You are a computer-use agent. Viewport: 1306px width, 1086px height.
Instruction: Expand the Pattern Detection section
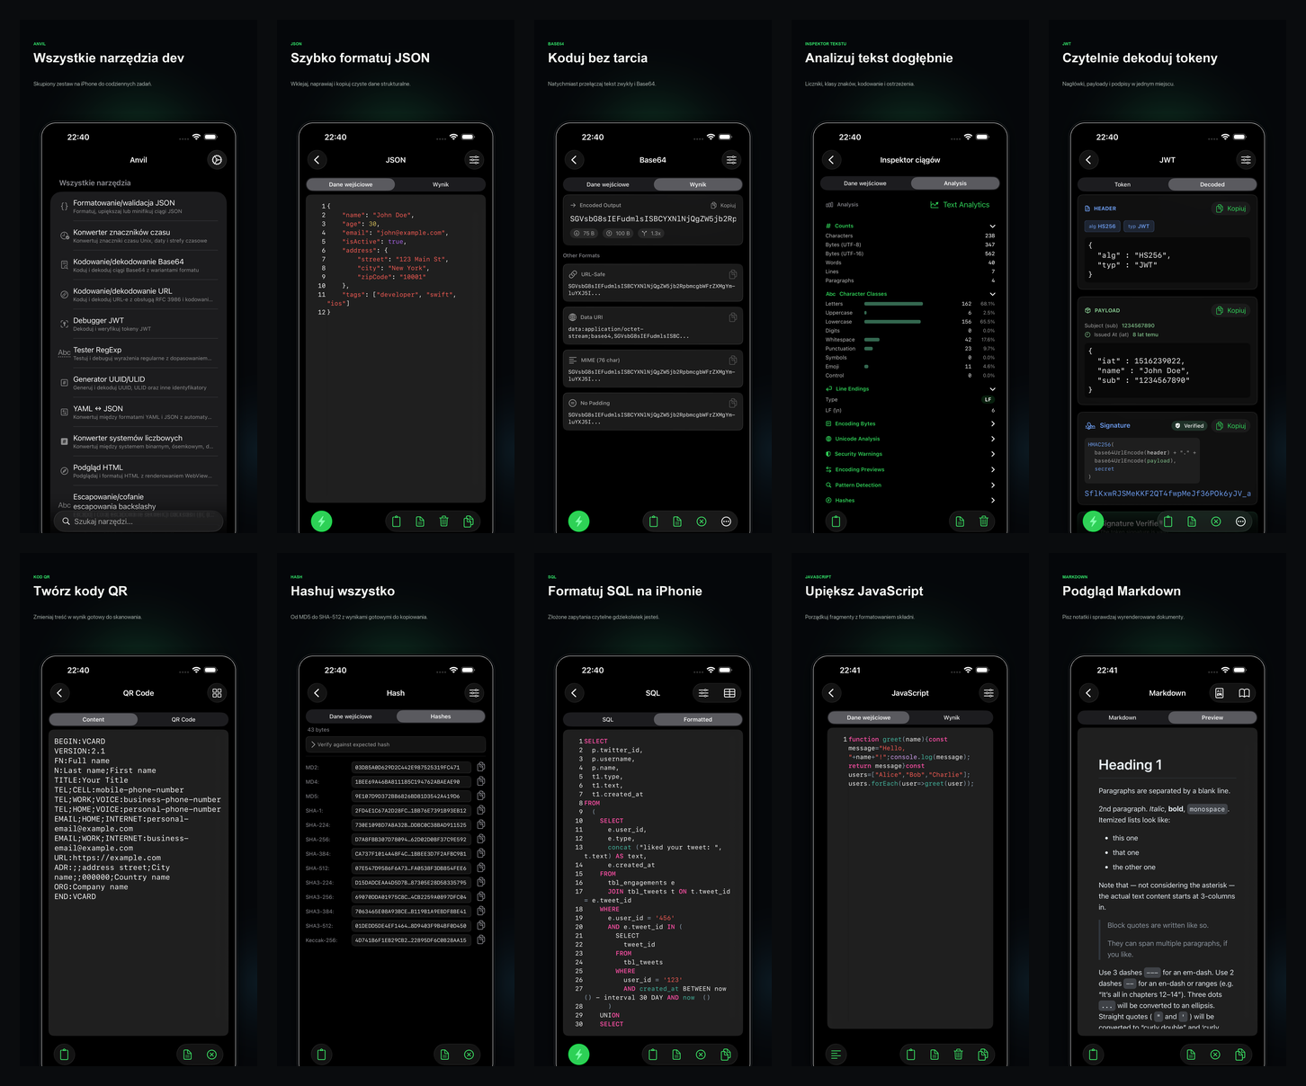point(909,485)
